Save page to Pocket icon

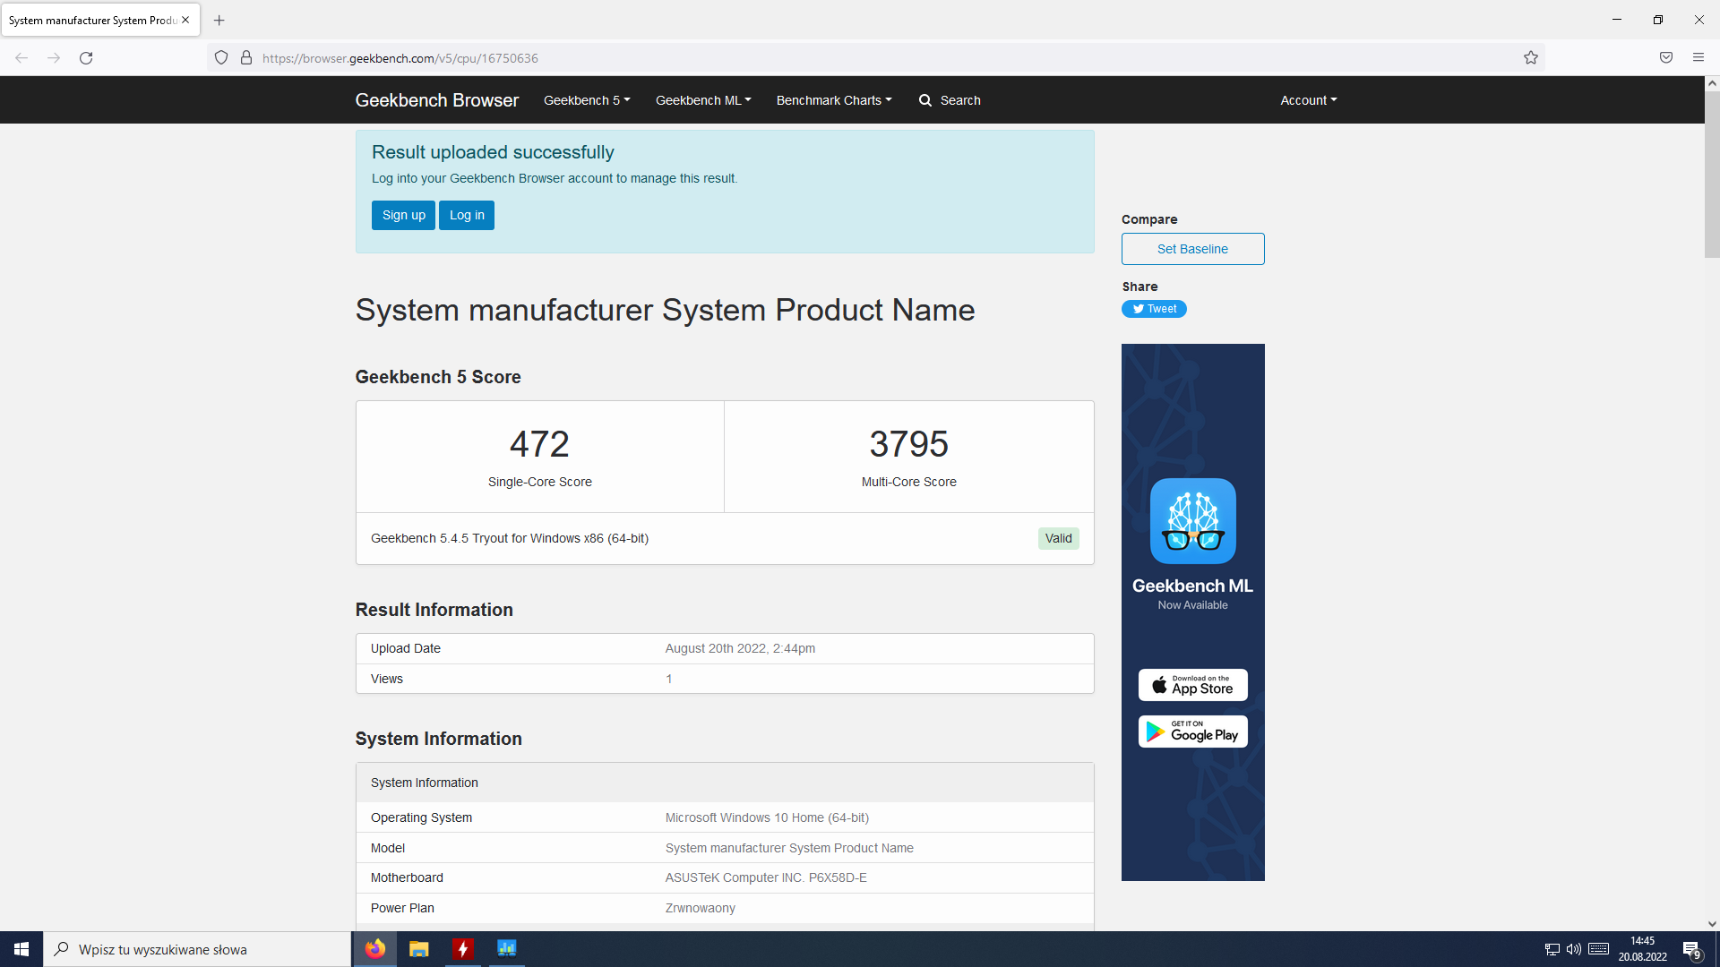coord(1666,58)
